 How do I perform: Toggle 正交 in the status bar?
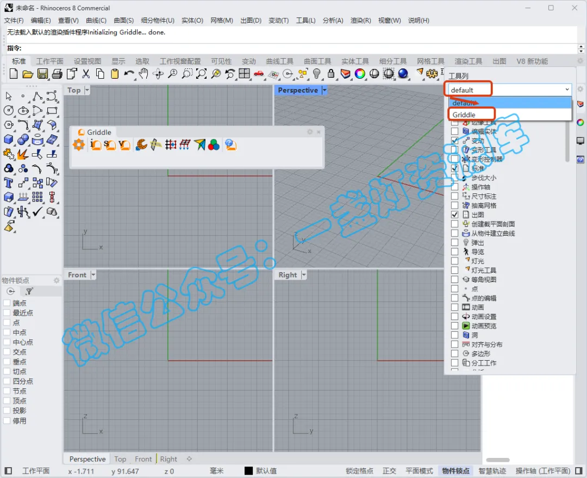(389, 471)
